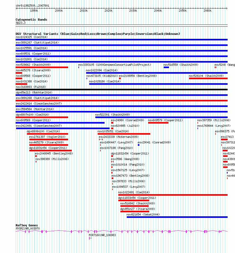Open esv3586 (Wang2008) label
Viewport: 235px width, 253px height.
[125, 159]
